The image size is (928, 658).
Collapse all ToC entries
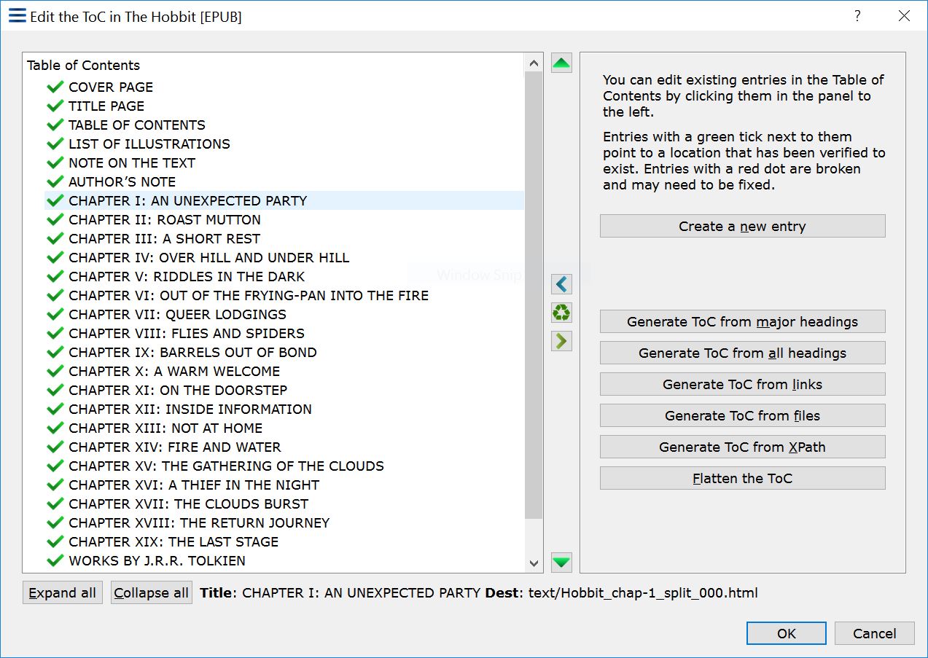152,592
